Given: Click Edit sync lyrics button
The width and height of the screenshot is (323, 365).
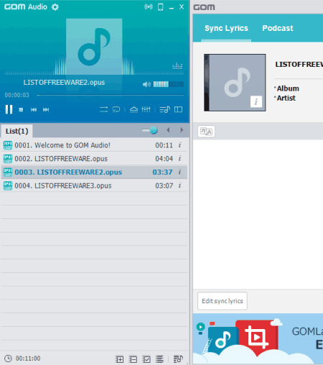Looking at the screenshot, I should (223, 301).
